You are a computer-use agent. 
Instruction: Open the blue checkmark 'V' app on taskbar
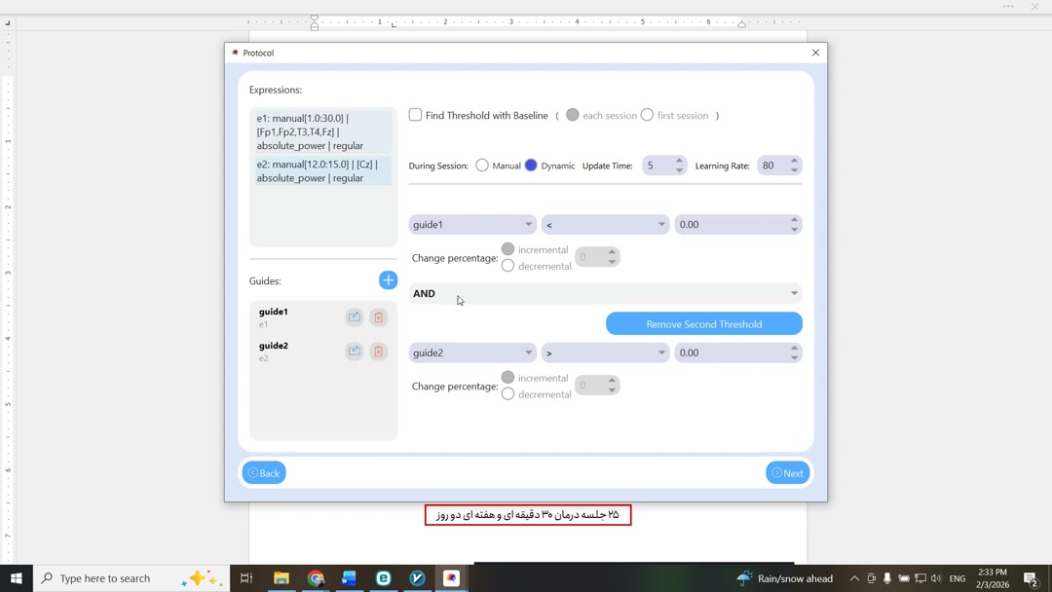click(417, 578)
